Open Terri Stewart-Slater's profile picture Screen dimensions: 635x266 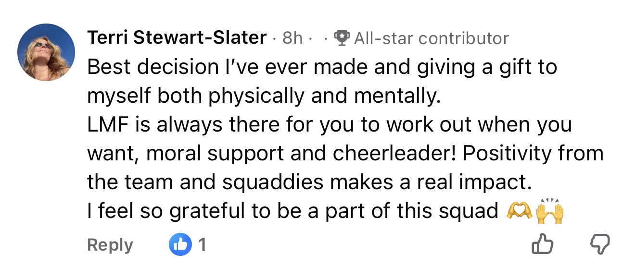click(x=46, y=52)
